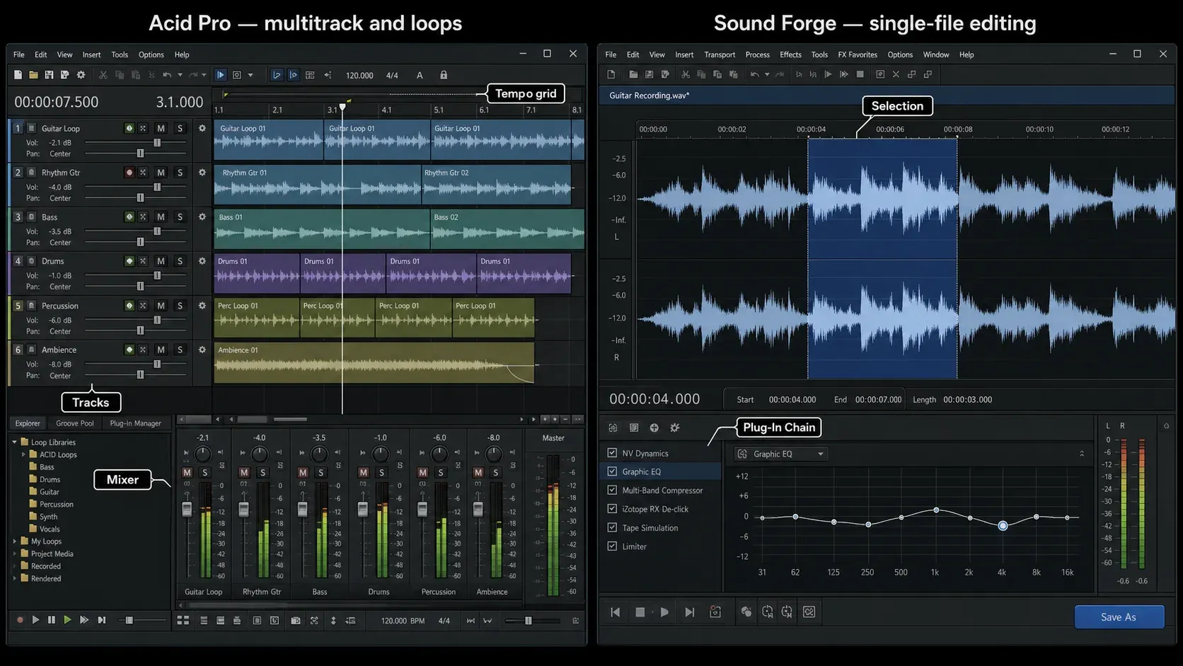Click the New project icon in Acid Pro toolbar
Screen dimensions: 1183x666
(18, 75)
